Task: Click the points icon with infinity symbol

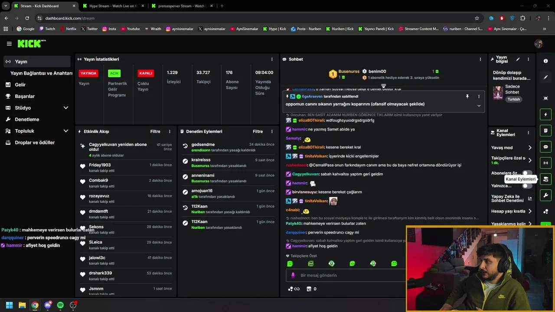Action: 294,289
